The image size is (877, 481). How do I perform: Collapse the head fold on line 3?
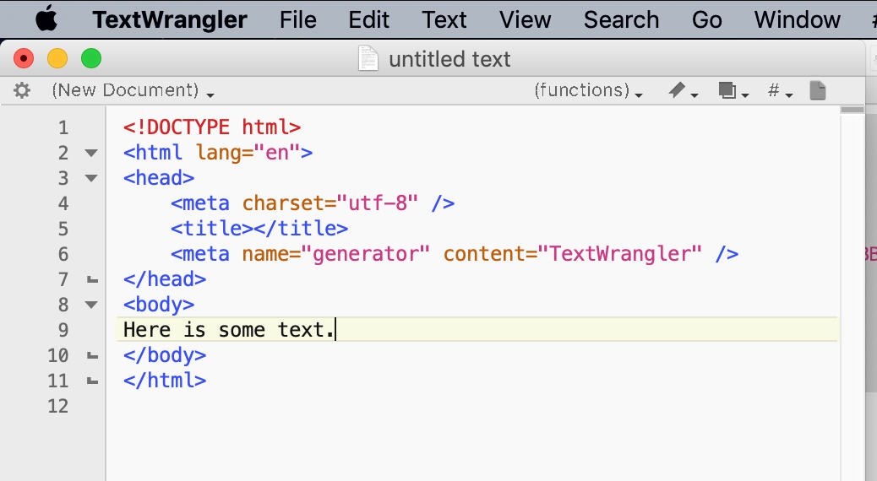click(91, 179)
